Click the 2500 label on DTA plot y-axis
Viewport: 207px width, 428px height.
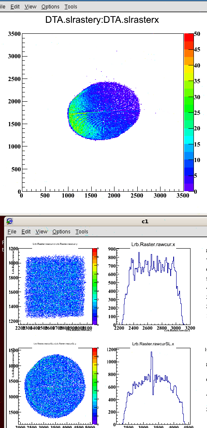[14, 79]
